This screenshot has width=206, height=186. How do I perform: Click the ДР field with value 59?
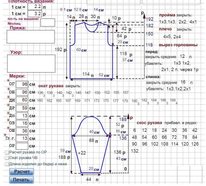click(x=22, y=108)
